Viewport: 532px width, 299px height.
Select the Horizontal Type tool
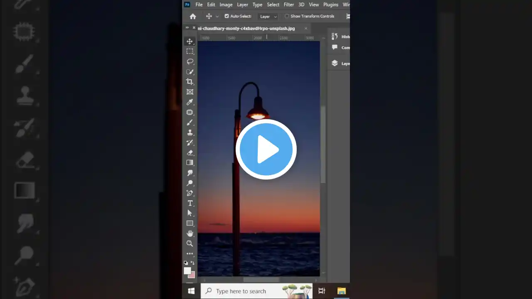click(x=190, y=203)
